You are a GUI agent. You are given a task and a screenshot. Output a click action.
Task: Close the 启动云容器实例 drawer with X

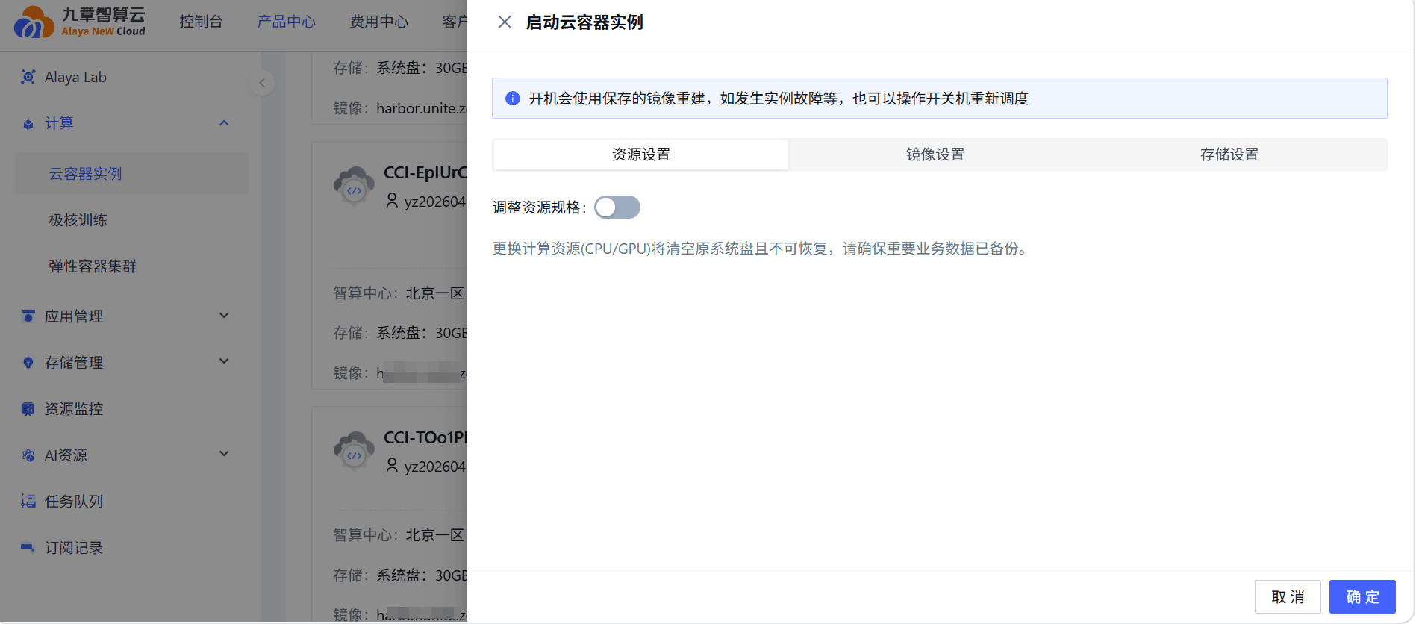[505, 22]
